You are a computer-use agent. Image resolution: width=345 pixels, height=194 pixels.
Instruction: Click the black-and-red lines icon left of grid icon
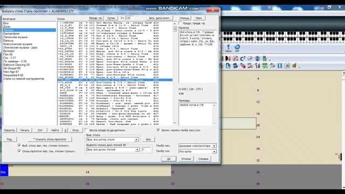[x=228, y=59]
